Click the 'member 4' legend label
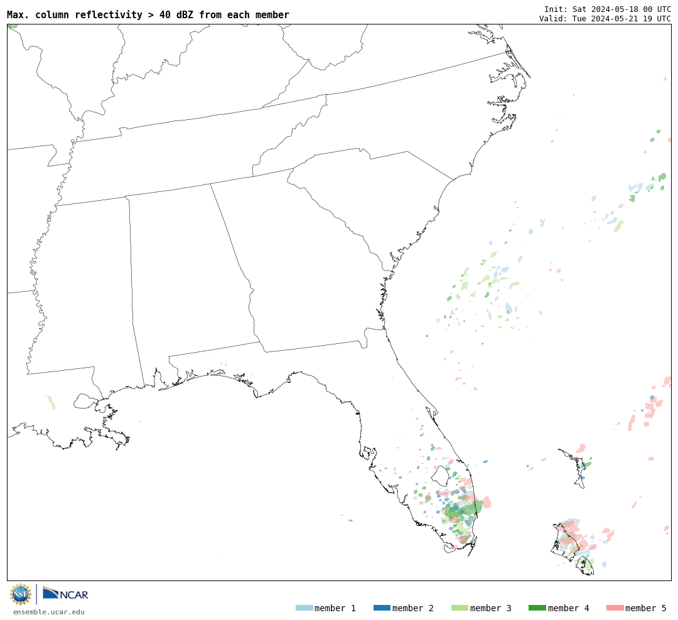 click(x=569, y=608)
